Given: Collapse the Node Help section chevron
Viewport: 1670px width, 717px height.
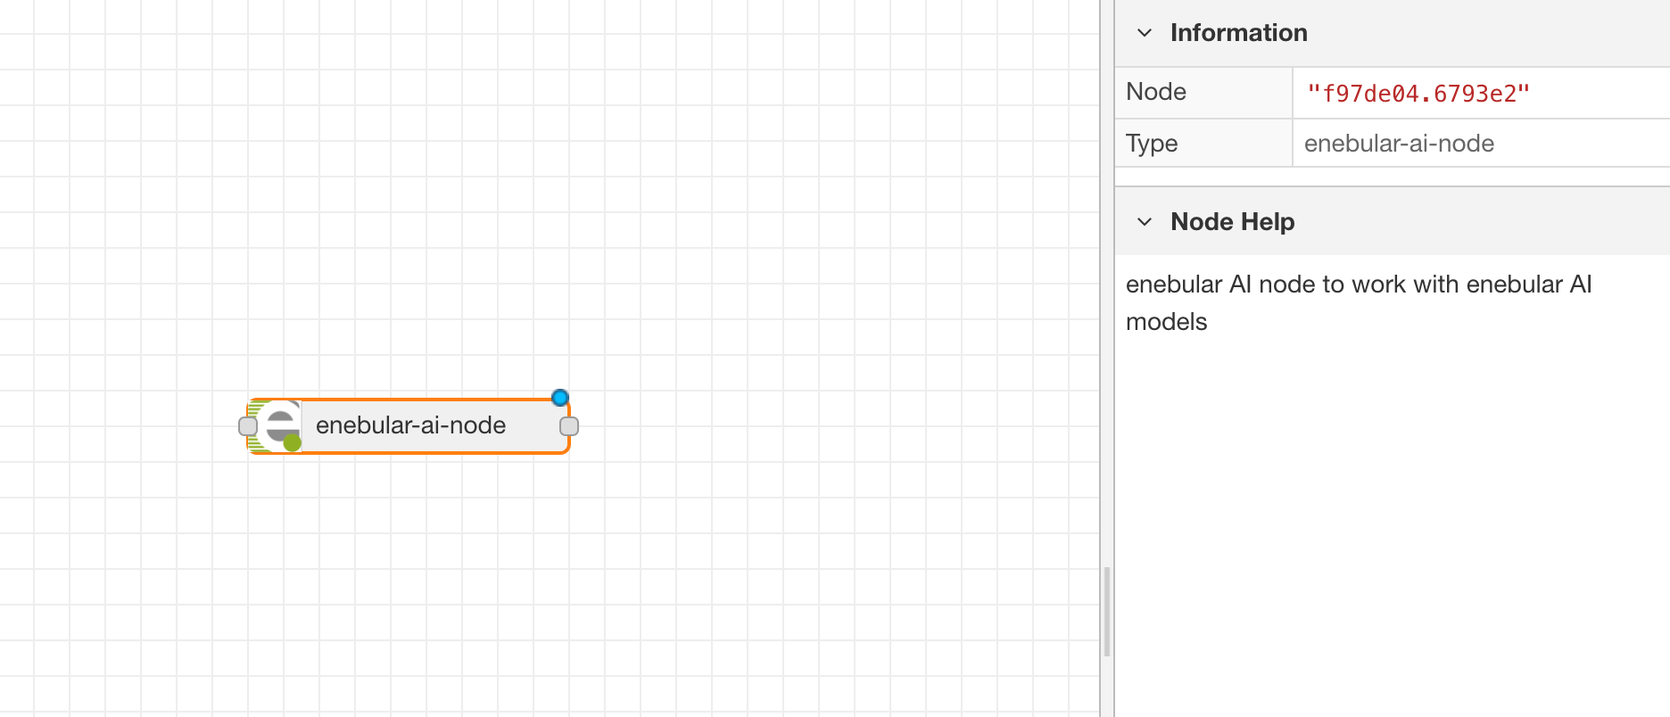Looking at the screenshot, I should point(1145,222).
